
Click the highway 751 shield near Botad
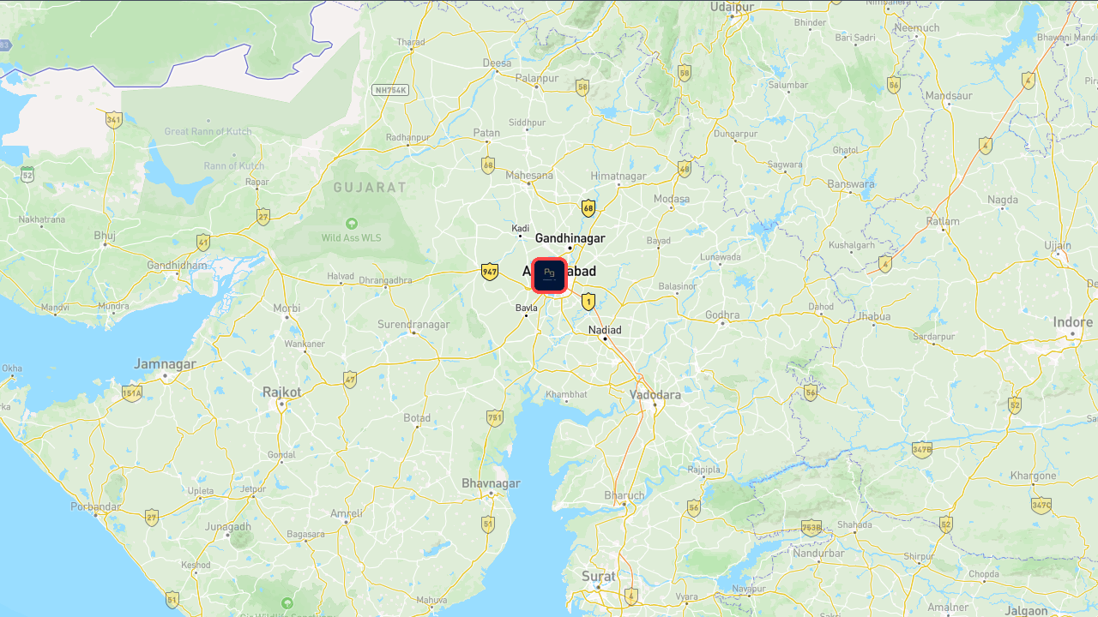[495, 418]
